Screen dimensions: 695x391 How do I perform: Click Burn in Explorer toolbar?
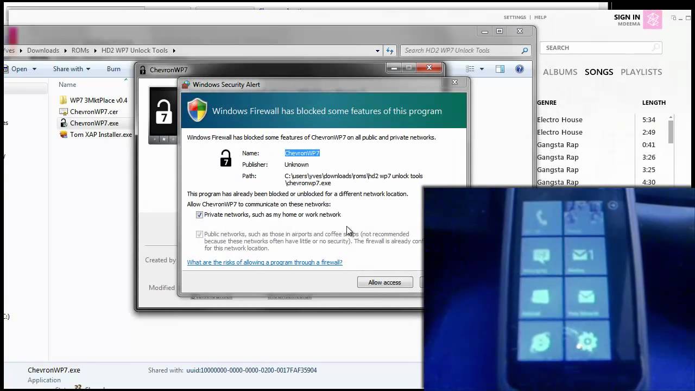(x=113, y=69)
